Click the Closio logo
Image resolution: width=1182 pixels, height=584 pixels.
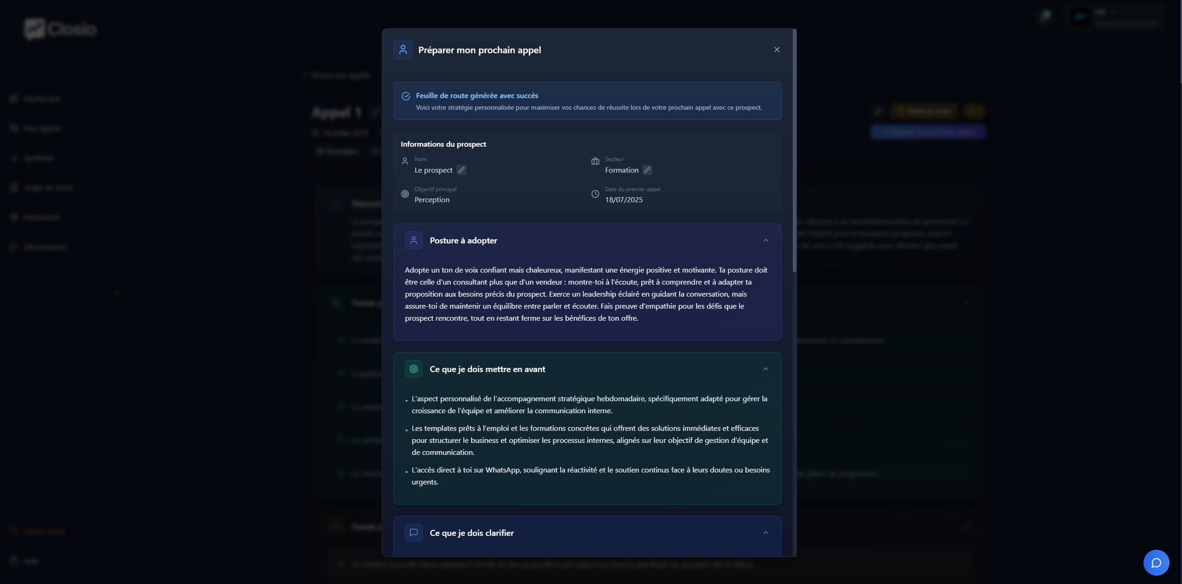(60, 29)
